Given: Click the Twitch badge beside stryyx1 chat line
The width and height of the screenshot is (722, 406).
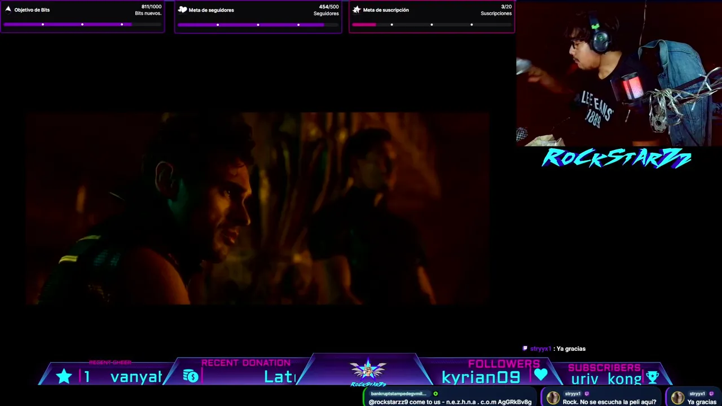Looking at the screenshot, I should click(525, 348).
